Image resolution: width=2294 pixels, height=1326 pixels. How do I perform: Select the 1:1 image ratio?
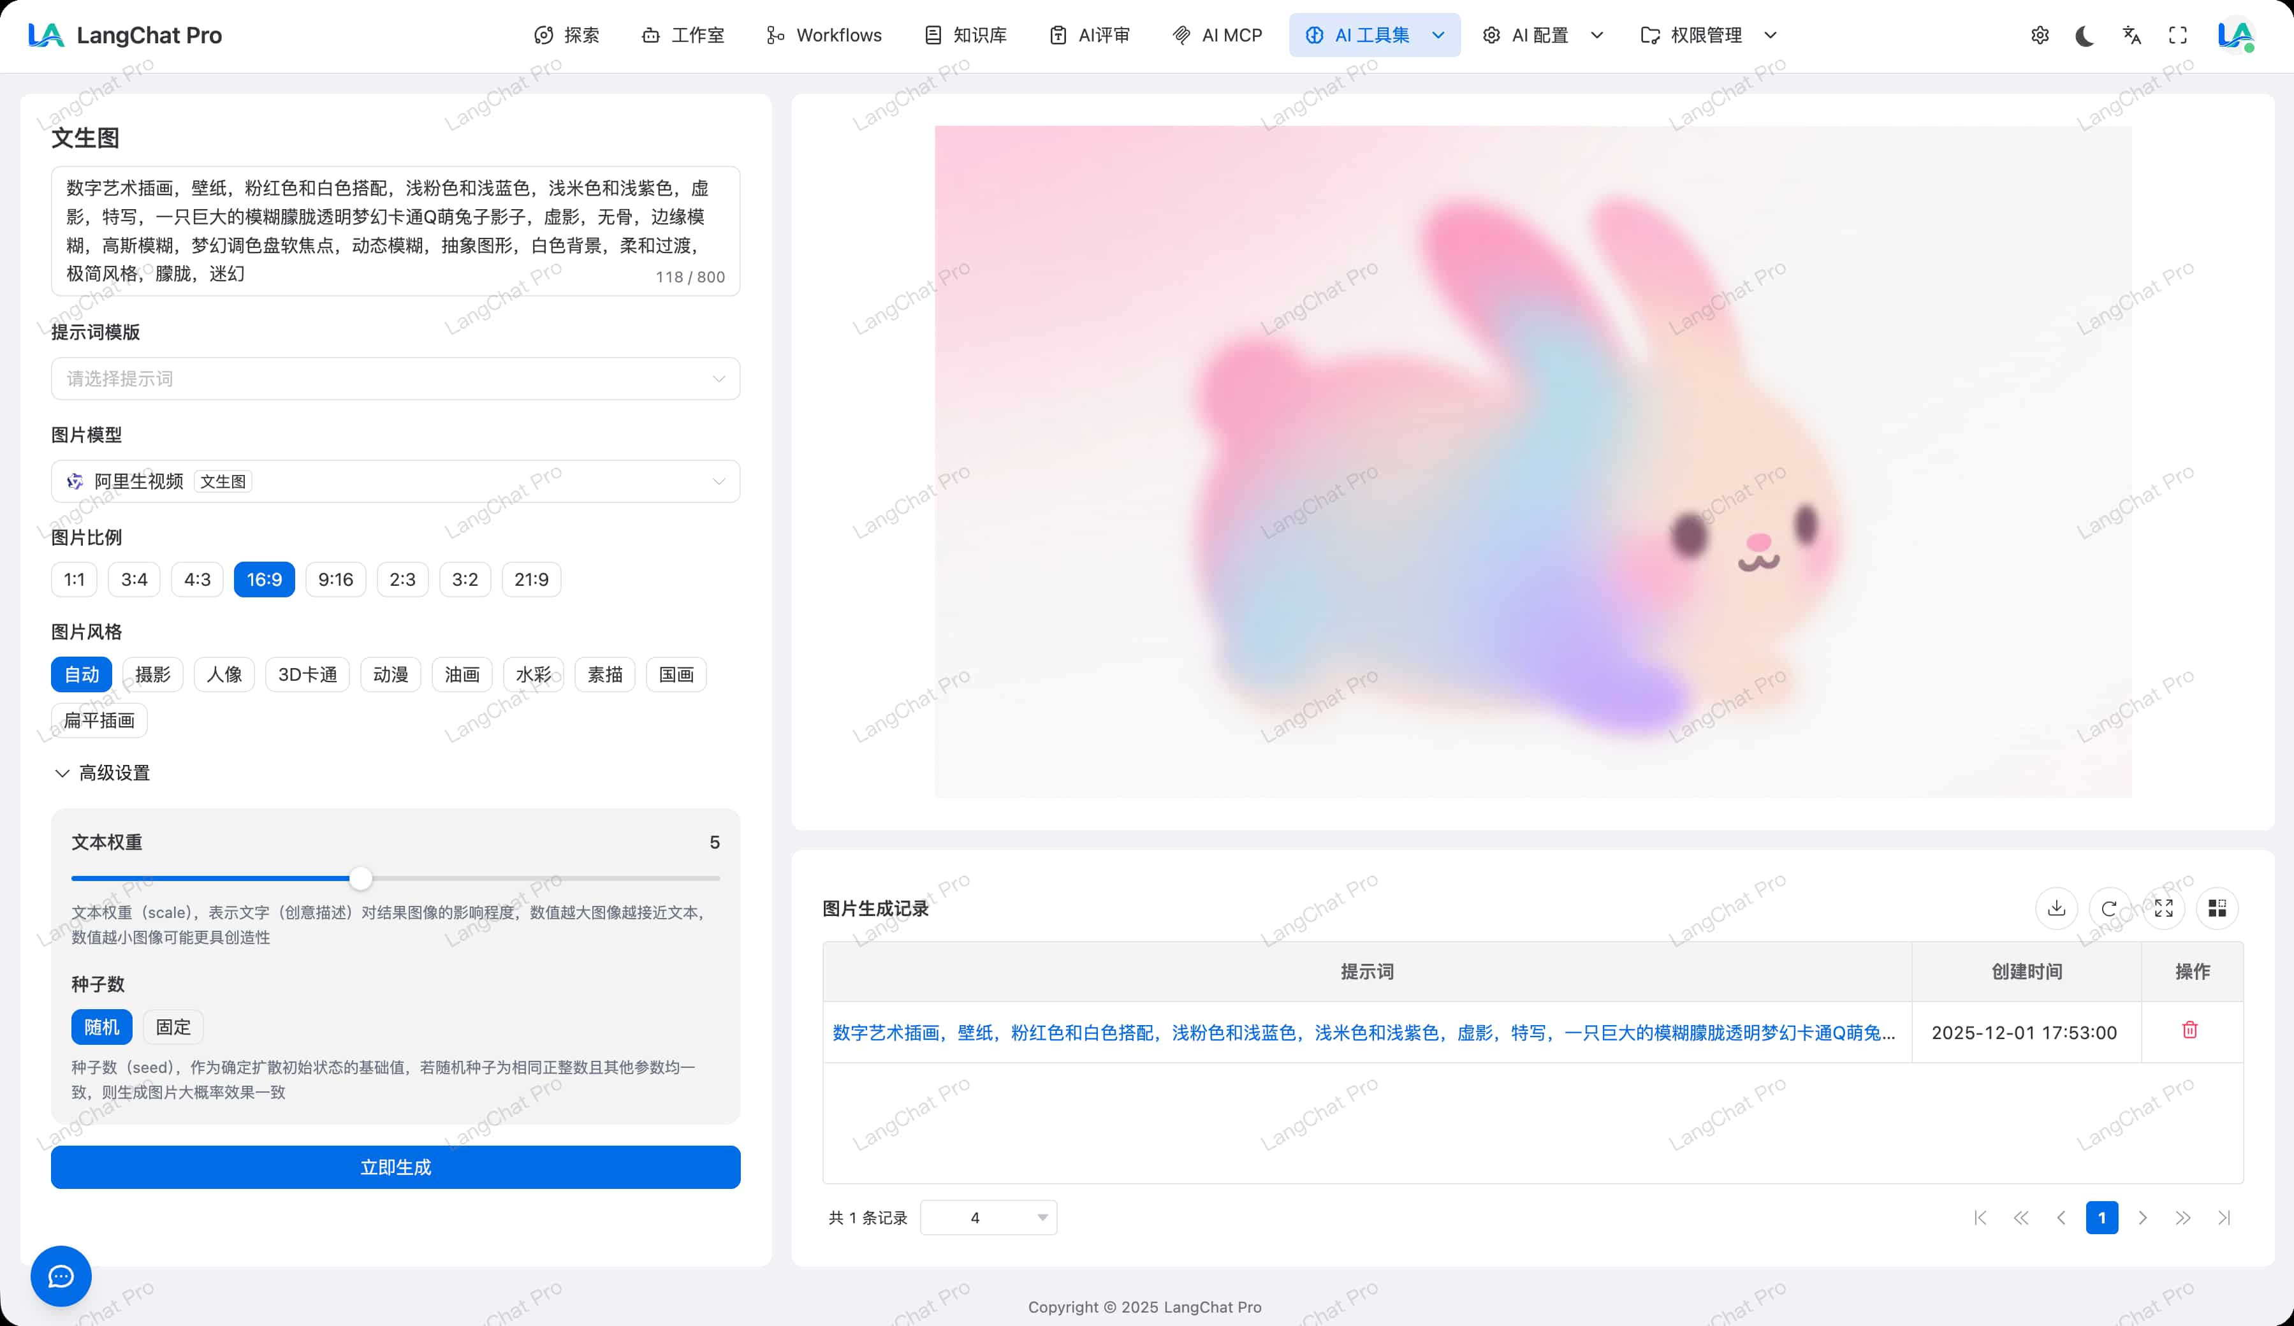(x=75, y=579)
